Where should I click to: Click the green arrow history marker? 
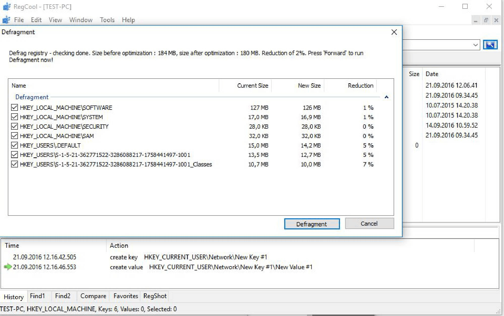[8, 267]
